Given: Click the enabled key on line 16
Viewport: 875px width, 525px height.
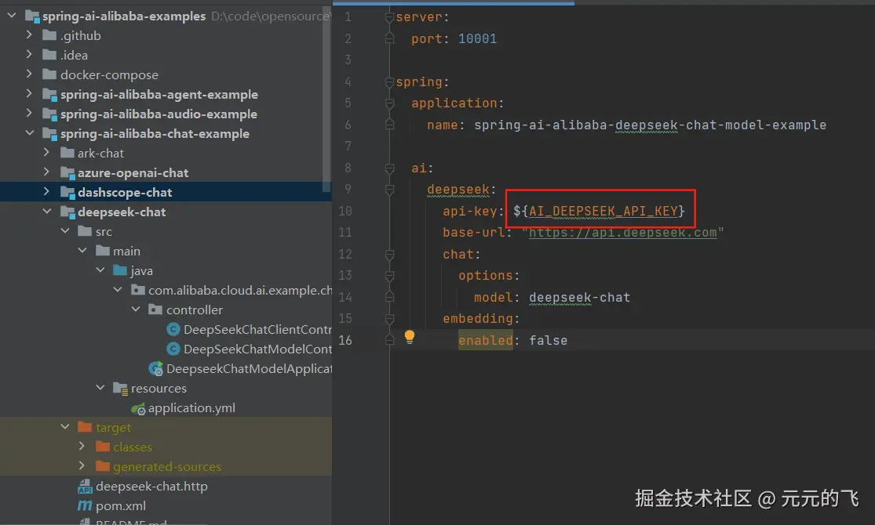Looking at the screenshot, I should [x=486, y=340].
